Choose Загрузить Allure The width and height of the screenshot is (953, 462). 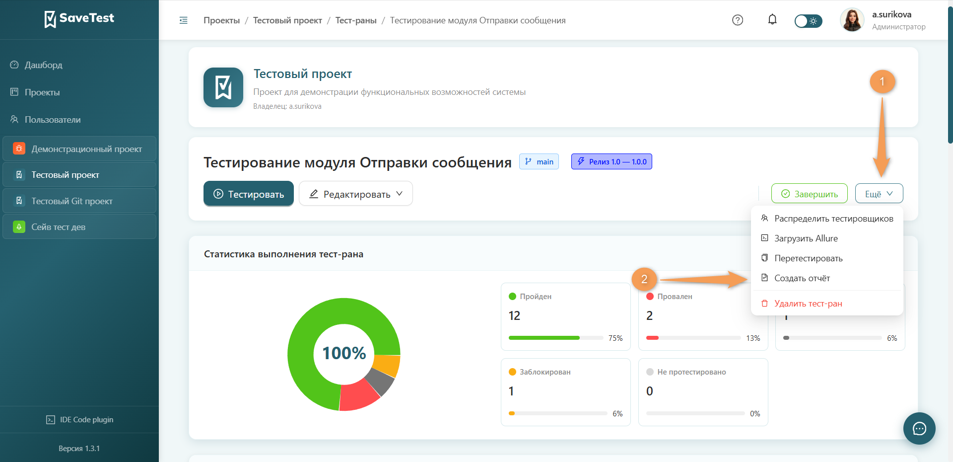[827, 238]
